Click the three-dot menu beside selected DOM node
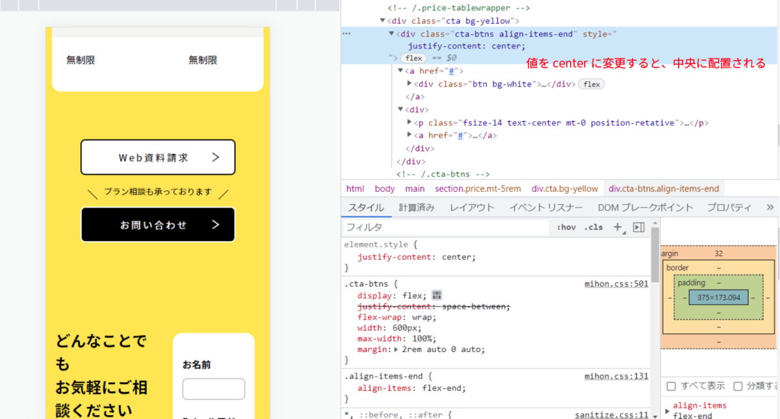The width and height of the screenshot is (780, 419). coord(346,33)
